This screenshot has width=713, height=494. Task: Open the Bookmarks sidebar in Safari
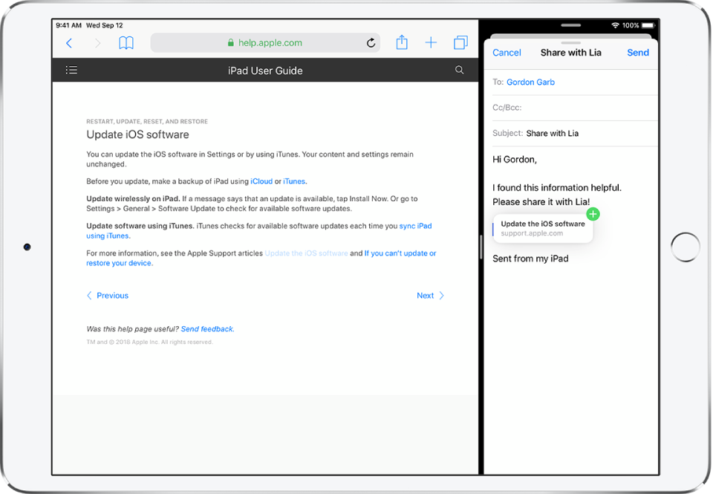pos(126,42)
